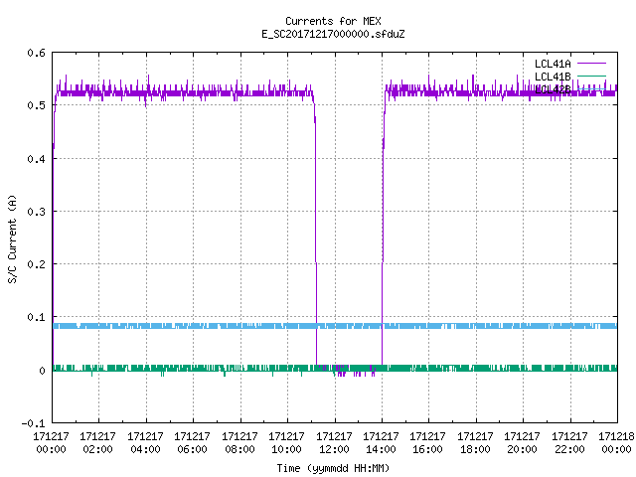Click the 171217 14:00 x-axis tick label
Image resolution: width=636 pixels, height=477 pixels.
click(x=381, y=443)
